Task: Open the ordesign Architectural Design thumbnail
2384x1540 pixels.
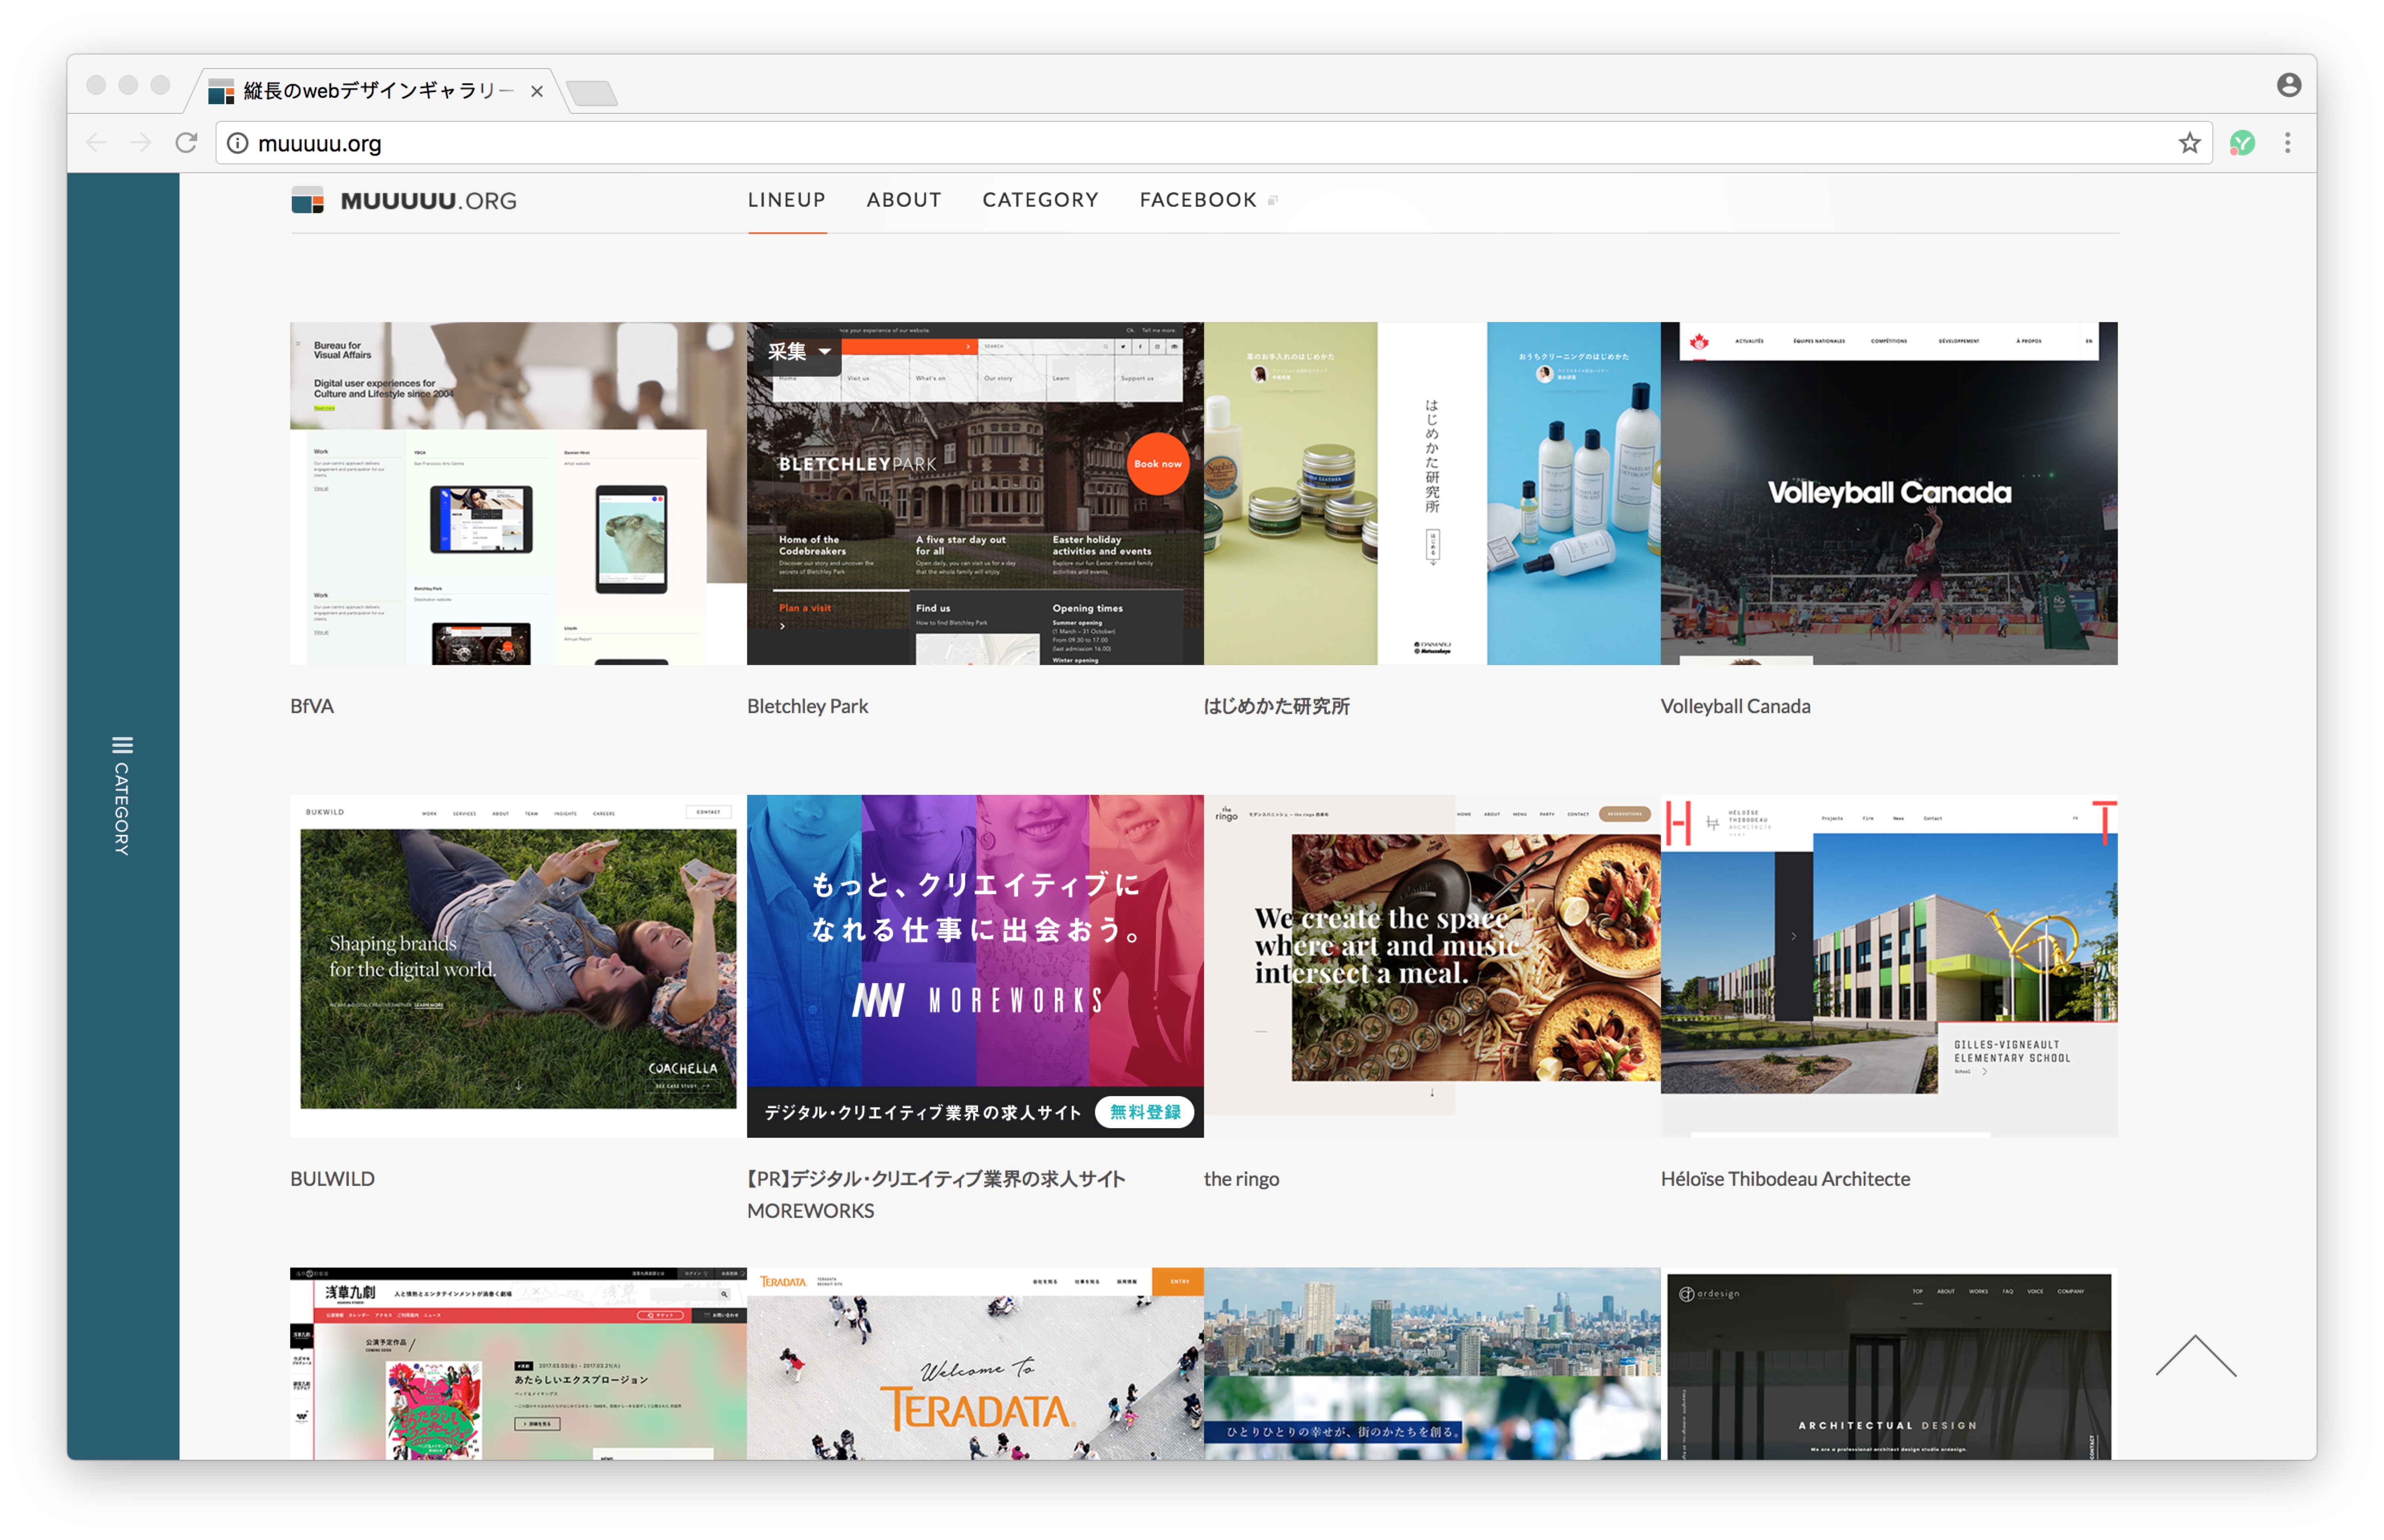Action: click(x=1889, y=1364)
